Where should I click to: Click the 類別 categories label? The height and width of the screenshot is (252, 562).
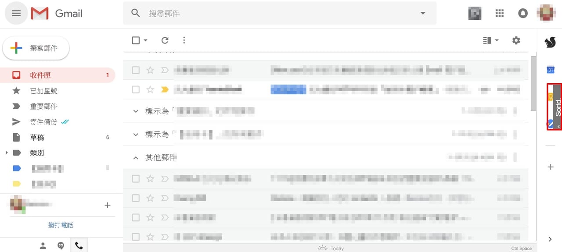(37, 153)
